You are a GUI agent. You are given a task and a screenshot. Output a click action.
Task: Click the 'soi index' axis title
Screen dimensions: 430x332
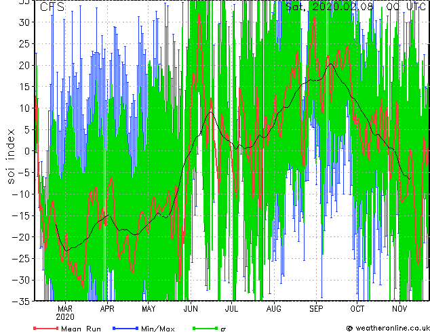coord(11,156)
